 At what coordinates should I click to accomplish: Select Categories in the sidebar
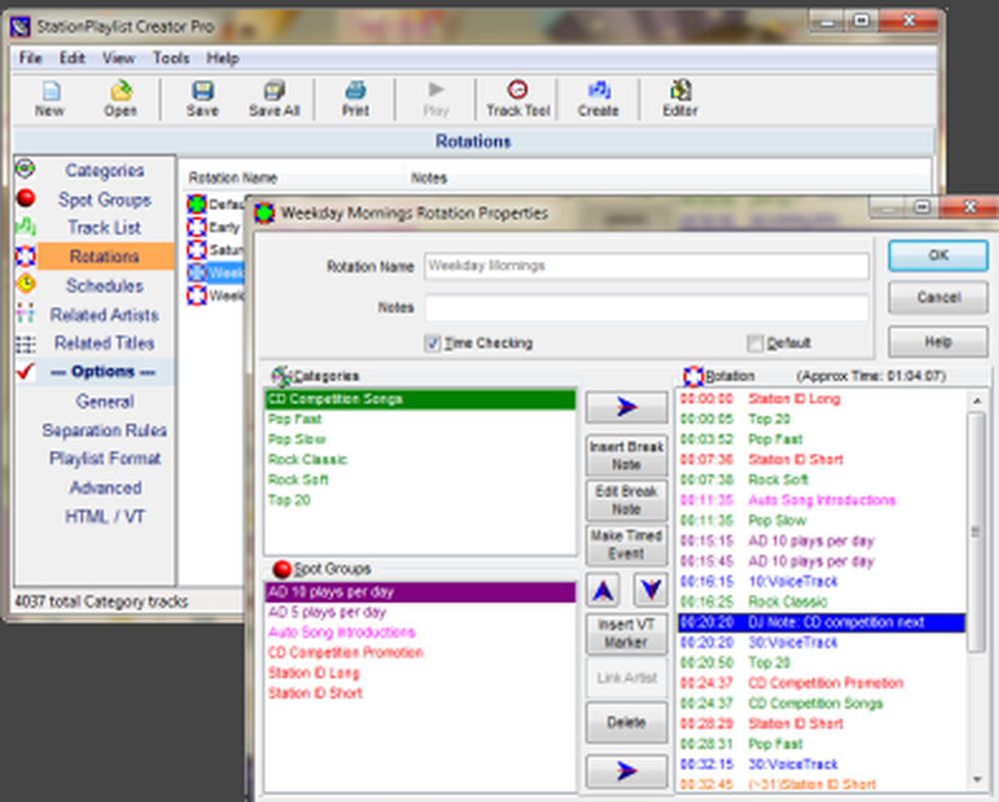coord(105,171)
